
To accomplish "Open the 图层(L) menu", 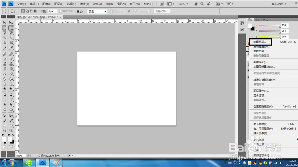I will (x=58, y=4).
